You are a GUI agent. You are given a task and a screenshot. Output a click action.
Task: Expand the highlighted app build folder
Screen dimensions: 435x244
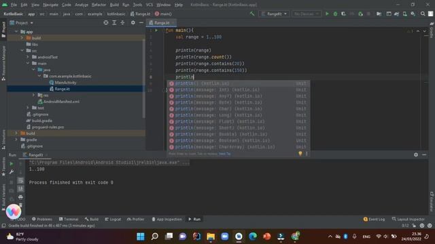(x=22, y=38)
